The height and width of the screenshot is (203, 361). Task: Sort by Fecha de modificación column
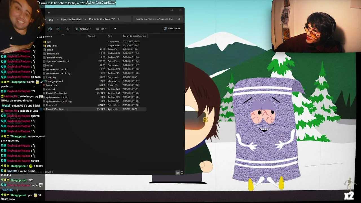click(x=135, y=36)
